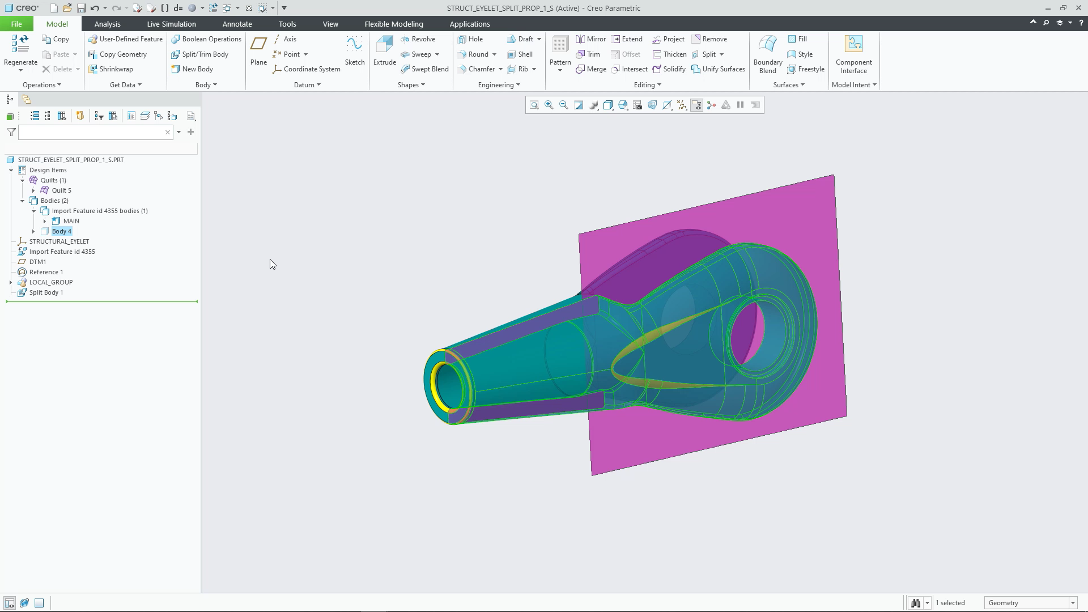Click the Regenerate icon
This screenshot has width=1088, height=612.
[20, 44]
